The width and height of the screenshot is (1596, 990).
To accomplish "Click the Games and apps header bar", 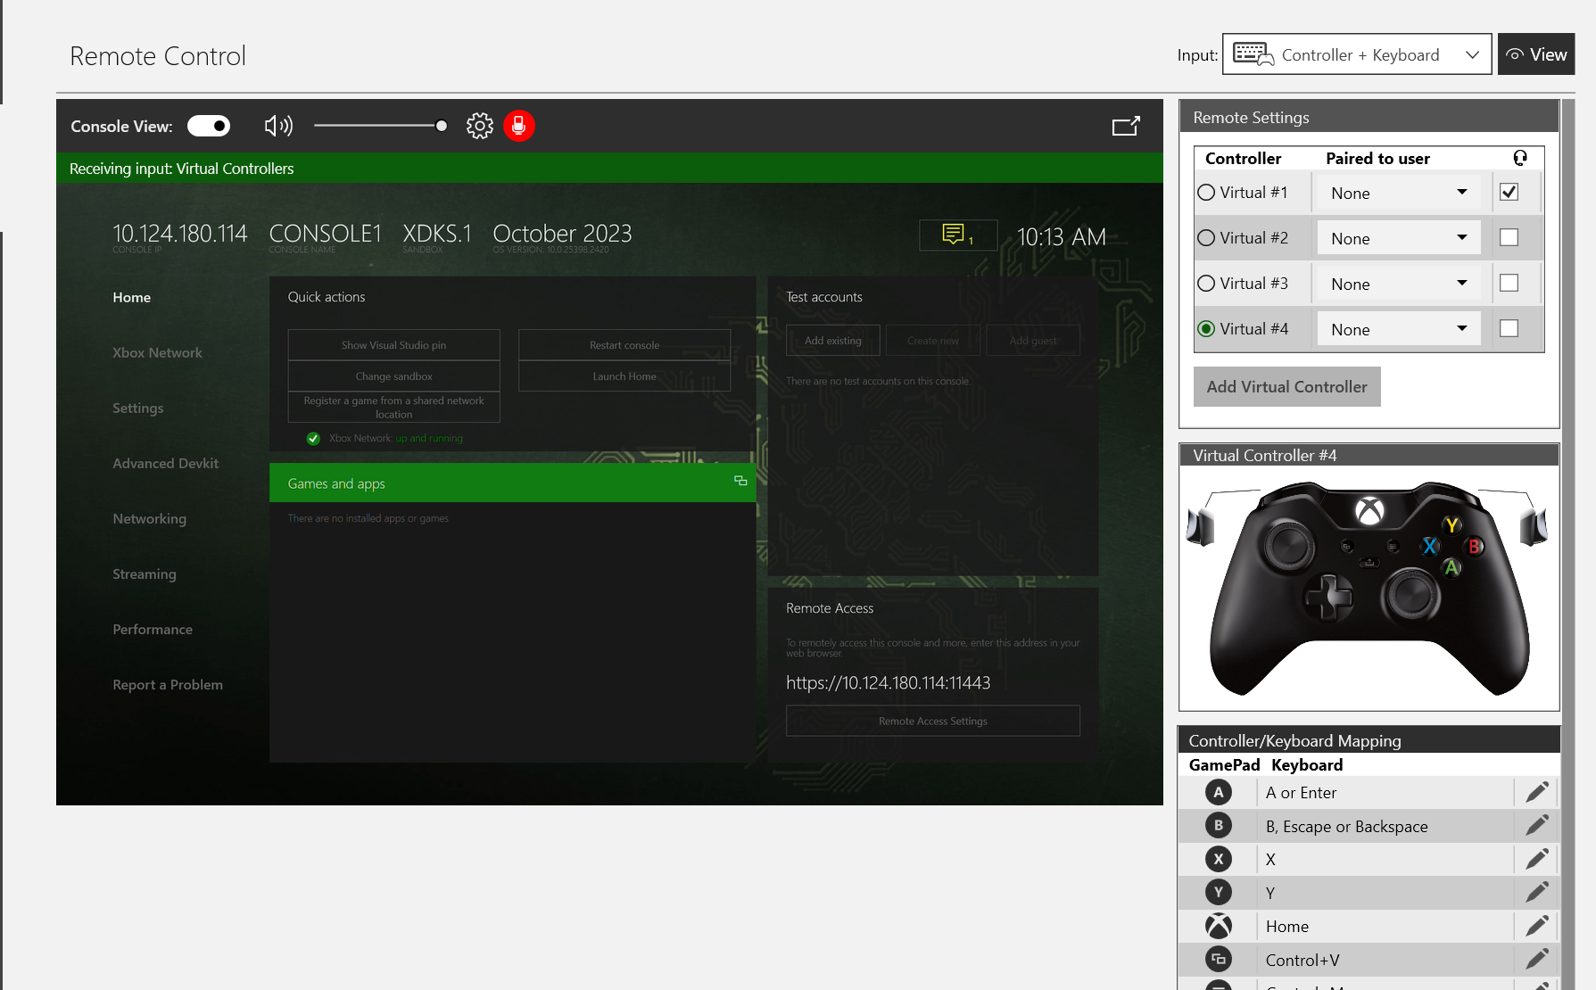I will 513,483.
